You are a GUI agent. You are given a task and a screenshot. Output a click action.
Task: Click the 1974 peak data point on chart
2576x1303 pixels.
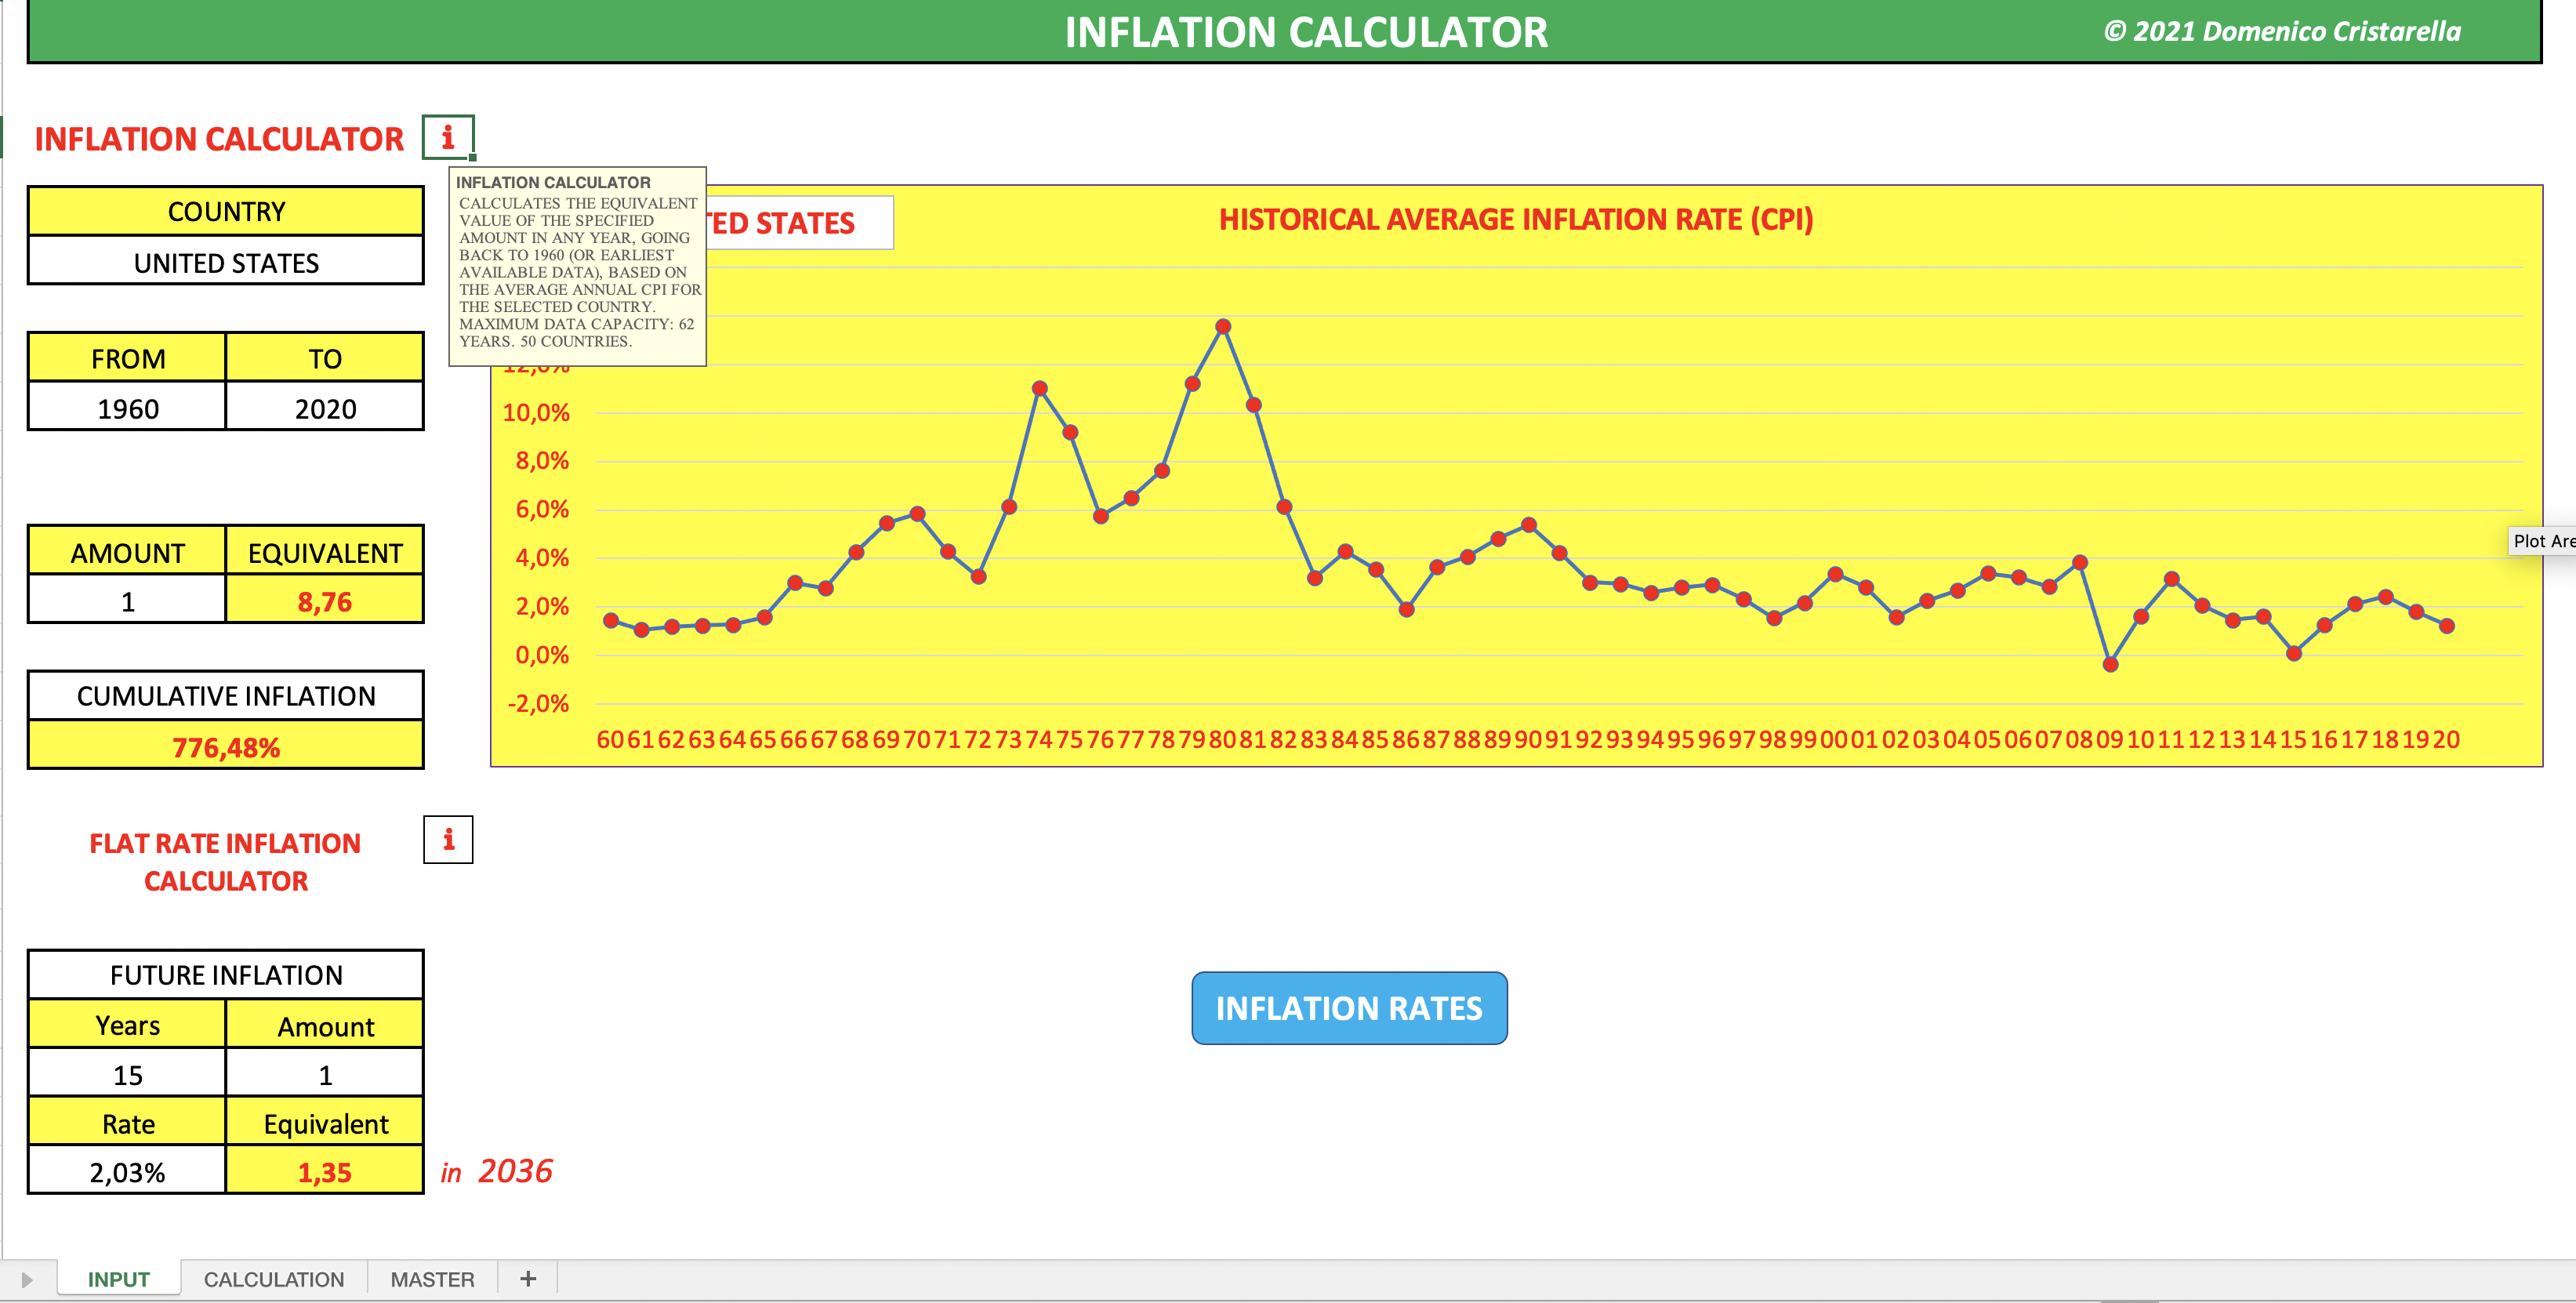point(1040,388)
